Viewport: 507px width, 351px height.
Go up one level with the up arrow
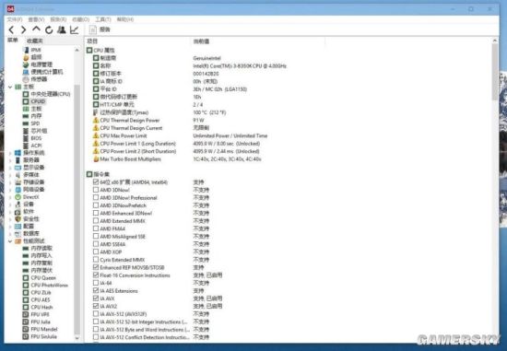(x=36, y=29)
